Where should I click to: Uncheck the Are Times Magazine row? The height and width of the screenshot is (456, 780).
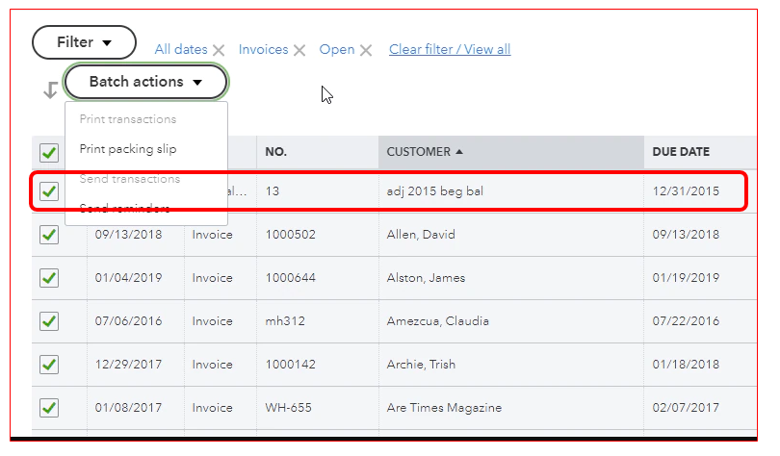[49, 408]
